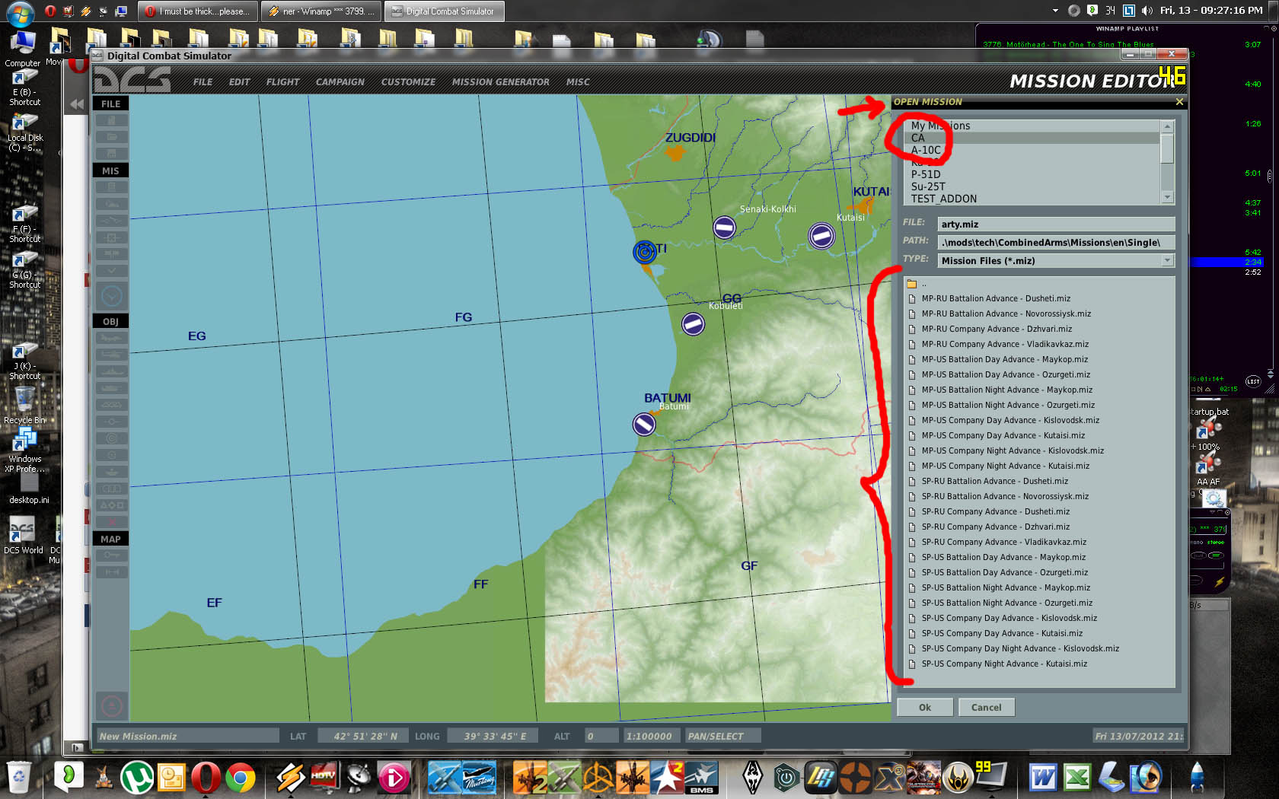The width and height of the screenshot is (1279, 799).
Task: Click the distance ruler icon under MAP
Action: [x=111, y=572]
